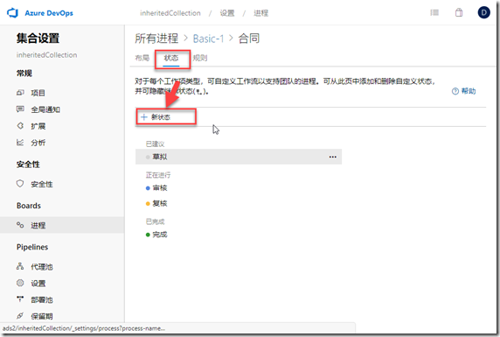Open the 进程 breadcrumb in header
The width and height of the screenshot is (500, 337).
click(x=260, y=13)
